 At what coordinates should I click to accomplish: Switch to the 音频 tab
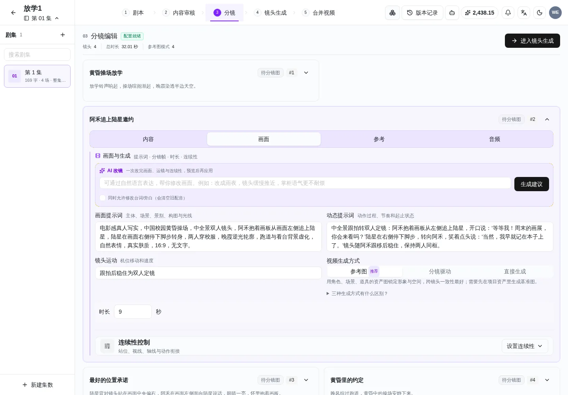(x=495, y=139)
